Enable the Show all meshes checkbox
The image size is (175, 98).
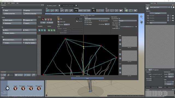coord(100,21)
